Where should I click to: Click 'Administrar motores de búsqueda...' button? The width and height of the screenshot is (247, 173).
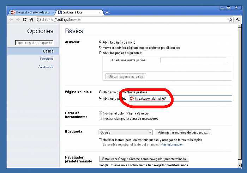[x=183, y=132]
